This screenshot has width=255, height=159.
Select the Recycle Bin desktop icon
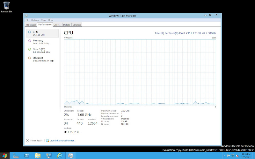coord(6,7)
